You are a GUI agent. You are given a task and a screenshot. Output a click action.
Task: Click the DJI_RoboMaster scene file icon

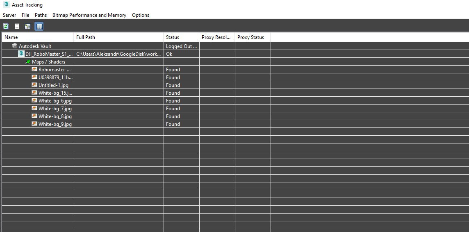tap(21, 54)
